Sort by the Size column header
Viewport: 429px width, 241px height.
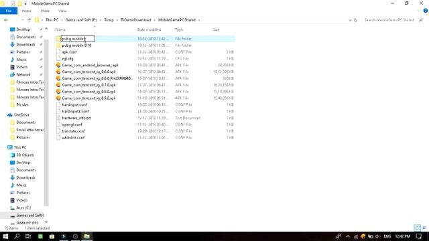point(216,29)
